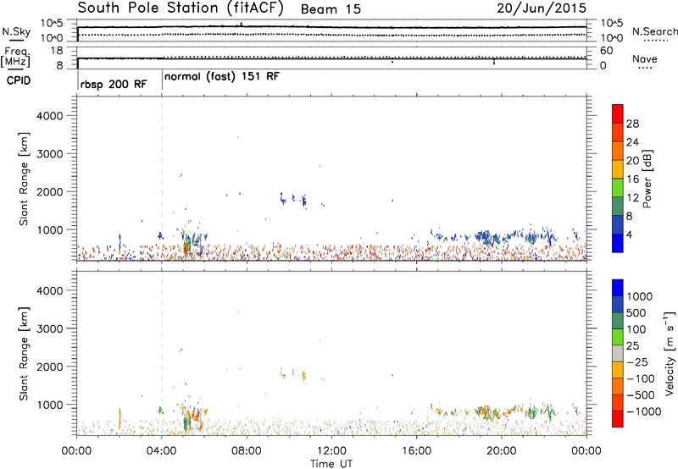Click the "Velocity [m s⁻¹]" colorbar title
This screenshot has height=469, width=678.
pyautogui.click(x=670, y=353)
